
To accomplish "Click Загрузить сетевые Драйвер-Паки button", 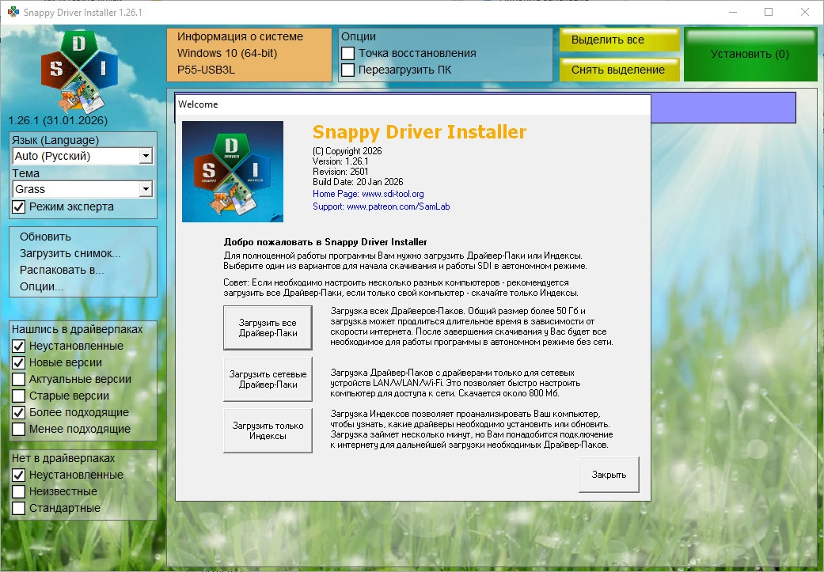I will tap(268, 379).
